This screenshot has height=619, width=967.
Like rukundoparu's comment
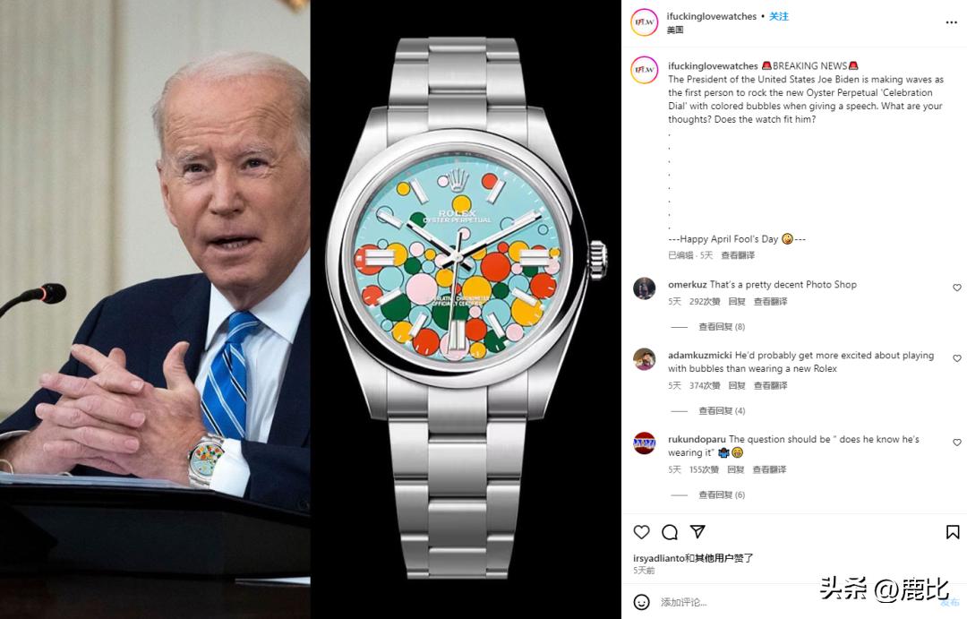(x=957, y=443)
